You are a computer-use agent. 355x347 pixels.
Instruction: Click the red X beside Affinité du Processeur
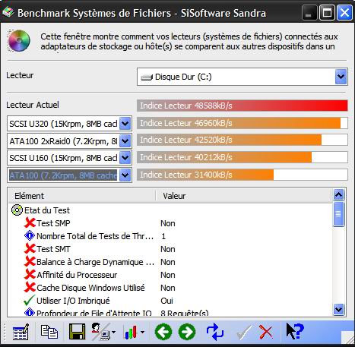(30, 275)
